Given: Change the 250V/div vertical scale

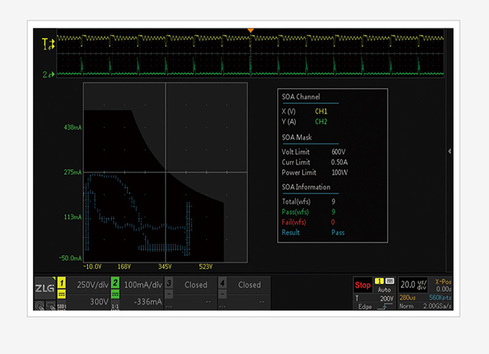Looking at the screenshot, I should 93,284.
